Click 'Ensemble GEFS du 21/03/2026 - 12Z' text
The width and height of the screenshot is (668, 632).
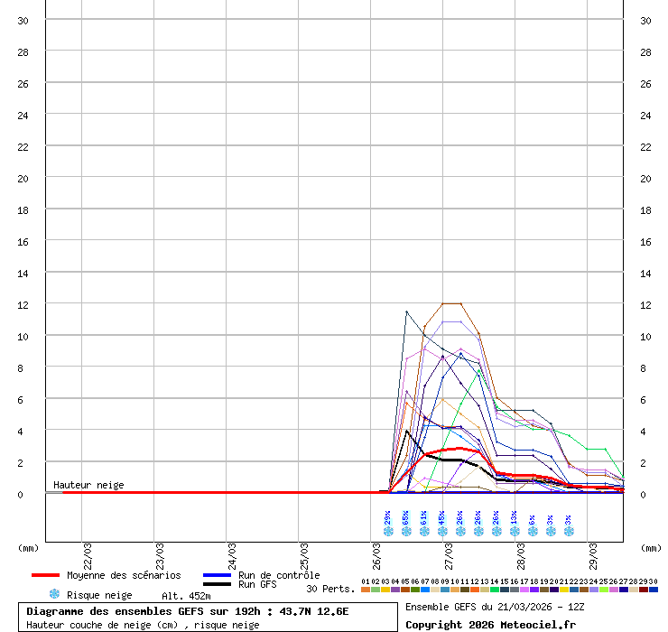tap(495, 607)
